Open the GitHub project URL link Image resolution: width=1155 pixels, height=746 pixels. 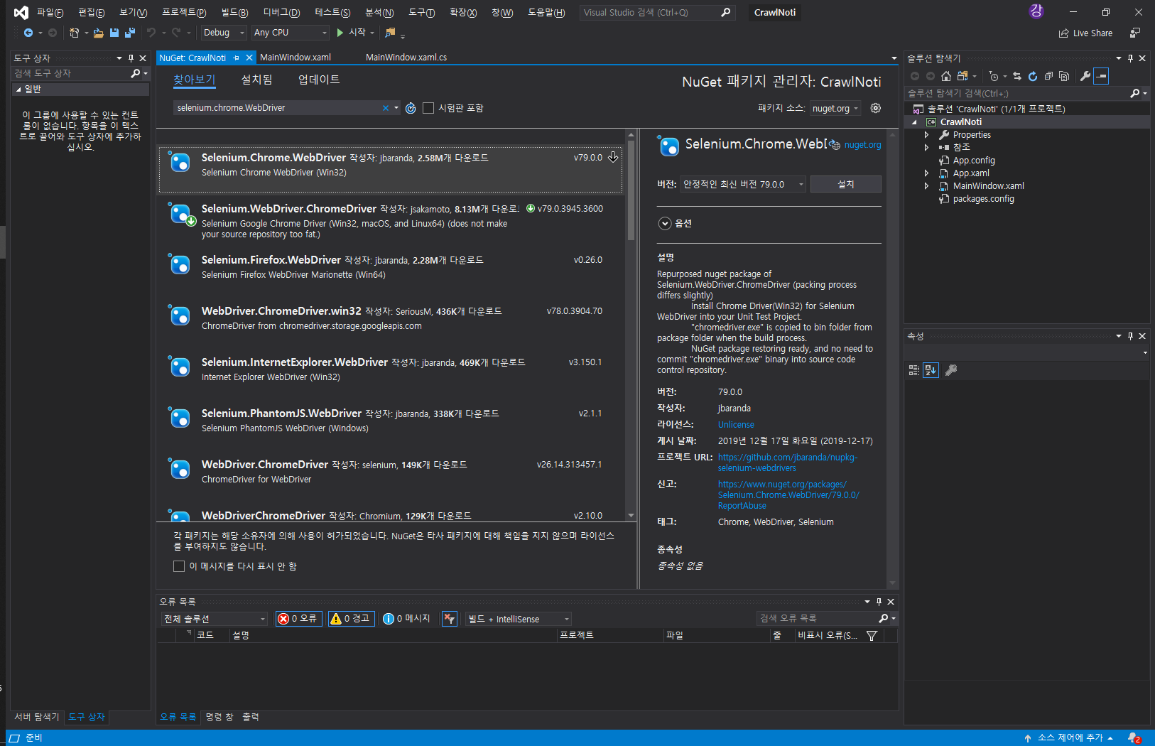point(788,463)
